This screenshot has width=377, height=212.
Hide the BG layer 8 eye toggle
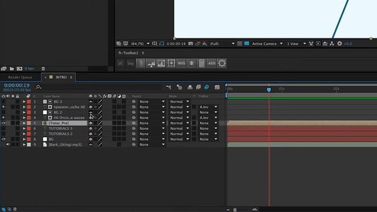(x=4, y=139)
